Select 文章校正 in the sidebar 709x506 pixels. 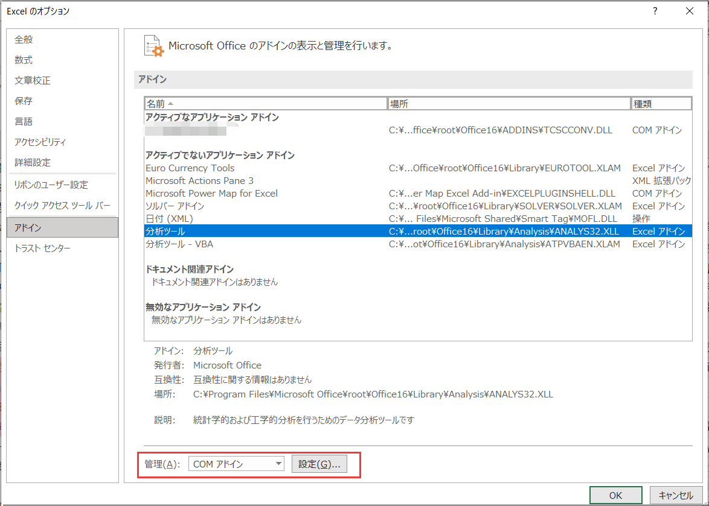click(33, 81)
